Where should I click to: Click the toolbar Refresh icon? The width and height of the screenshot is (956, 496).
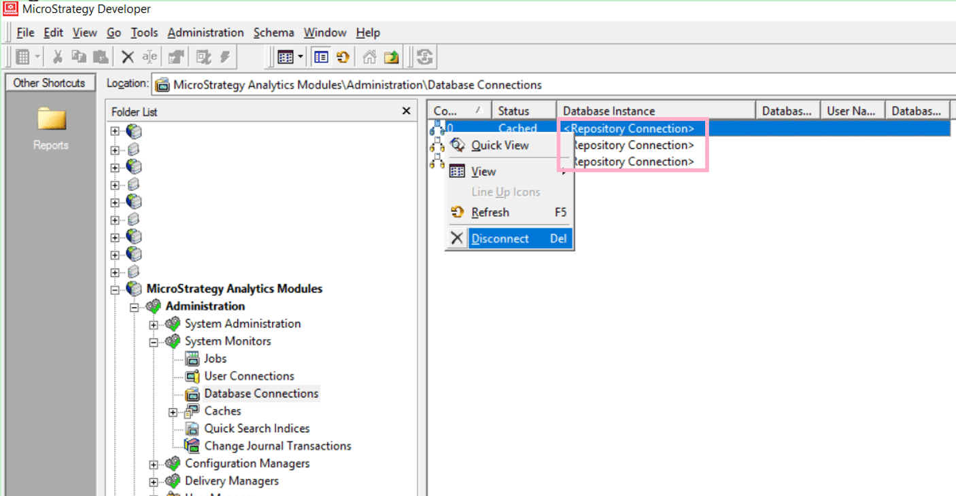coord(343,57)
